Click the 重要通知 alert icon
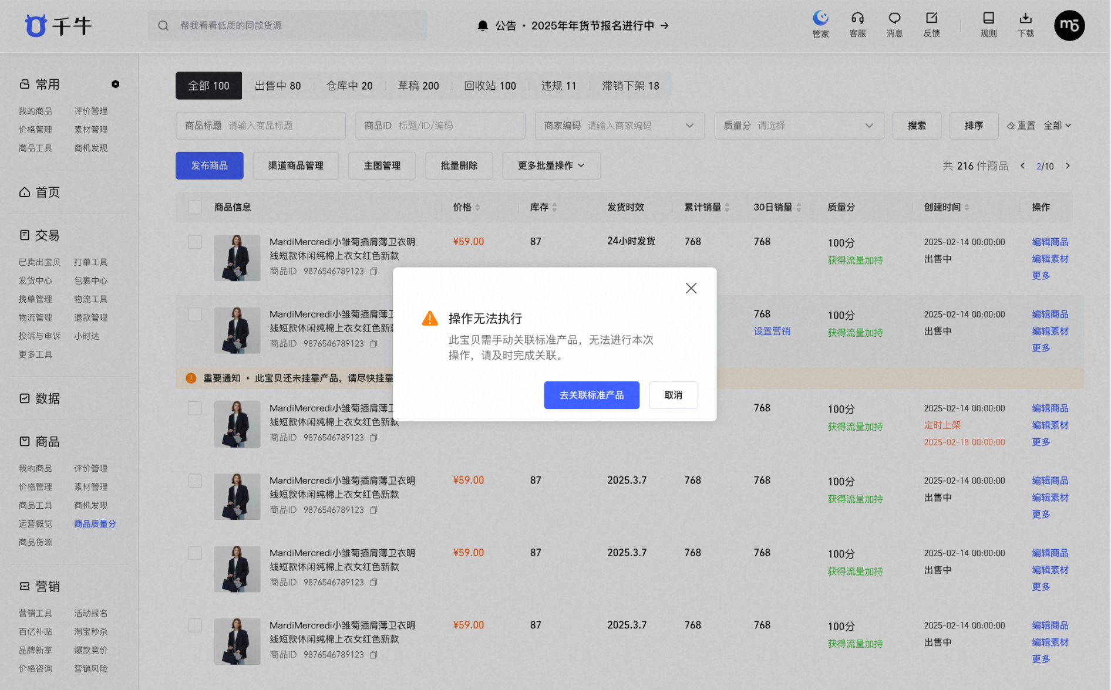 pos(191,378)
